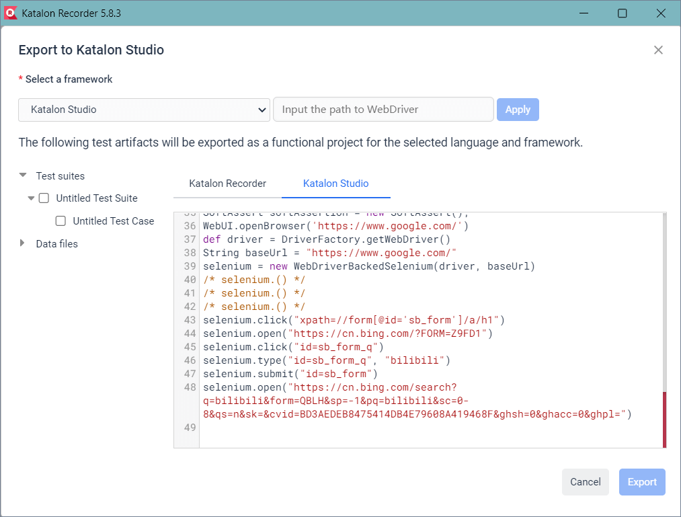Click the selenium.type bilibili line 46

point(327,360)
